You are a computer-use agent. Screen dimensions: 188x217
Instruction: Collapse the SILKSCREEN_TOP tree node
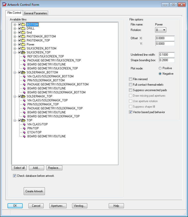point(15,53)
